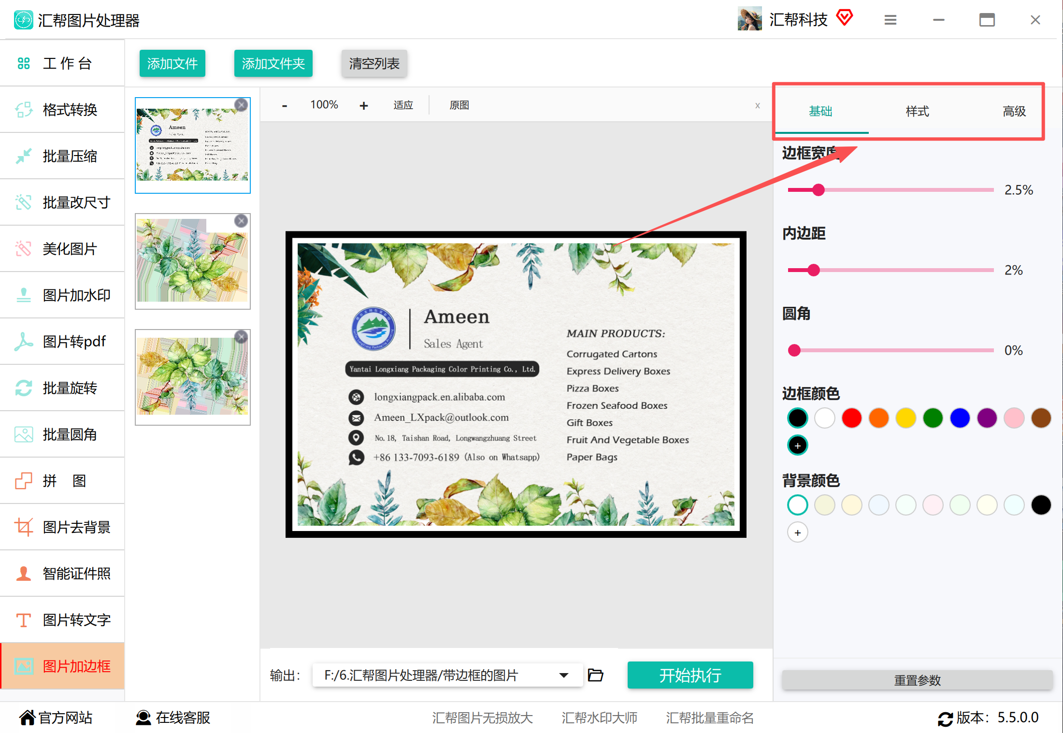This screenshot has height=733, width=1063.
Task: Click the 开始执行 start button
Action: pos(690,675)
